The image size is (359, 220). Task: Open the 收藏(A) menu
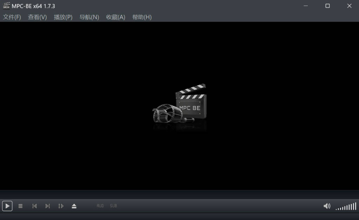click(x=115, y=17)
